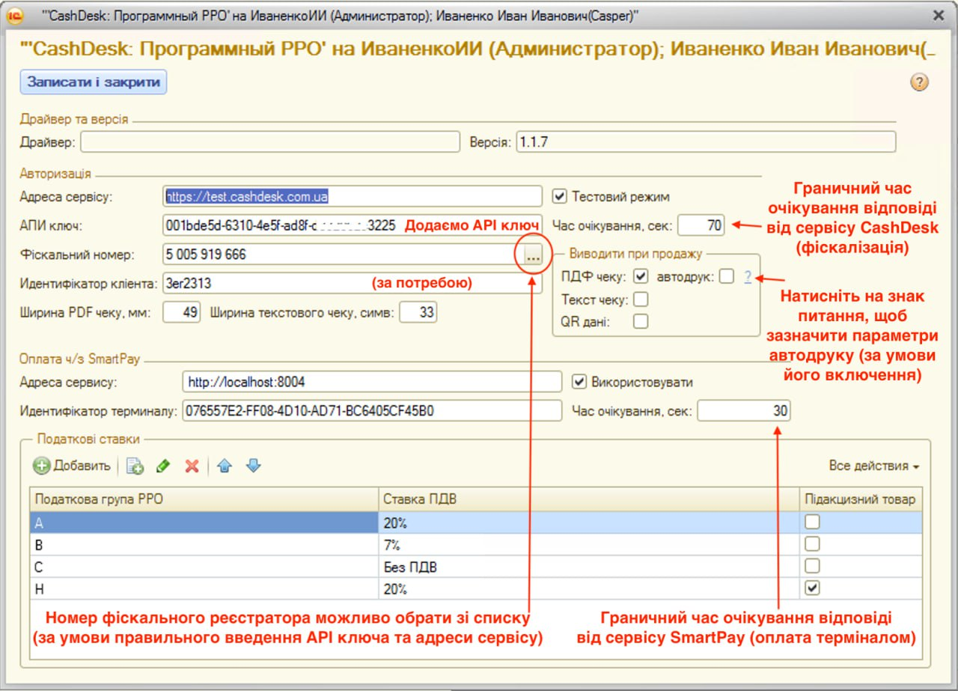Enable the автодрук checkbox

726,276
